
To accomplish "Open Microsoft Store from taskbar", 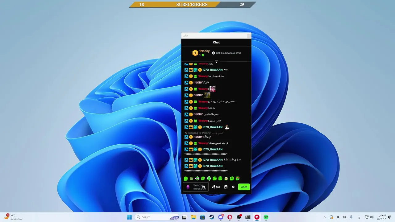I will [202, 217].
